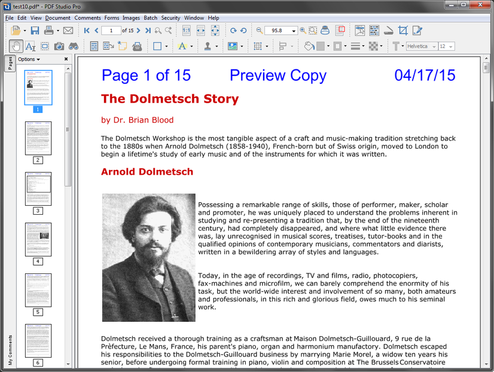Click the zoom in magnifier

pos(303,31)
